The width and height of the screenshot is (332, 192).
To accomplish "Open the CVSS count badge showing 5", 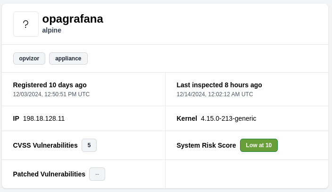I will [89, 145].
